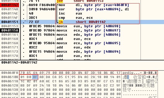
Task: Click the black-highlighted address 0040115A
Action: [10, 30]
